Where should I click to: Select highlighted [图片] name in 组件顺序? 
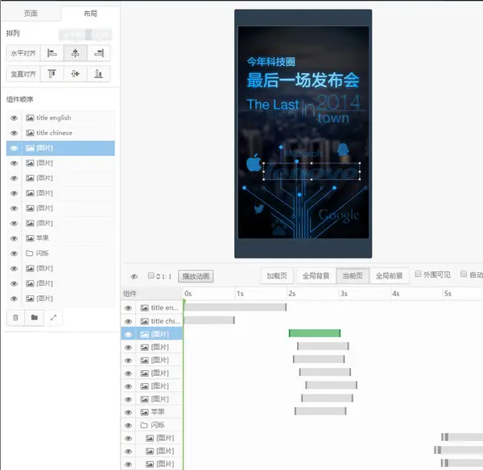tap(44, 148)
